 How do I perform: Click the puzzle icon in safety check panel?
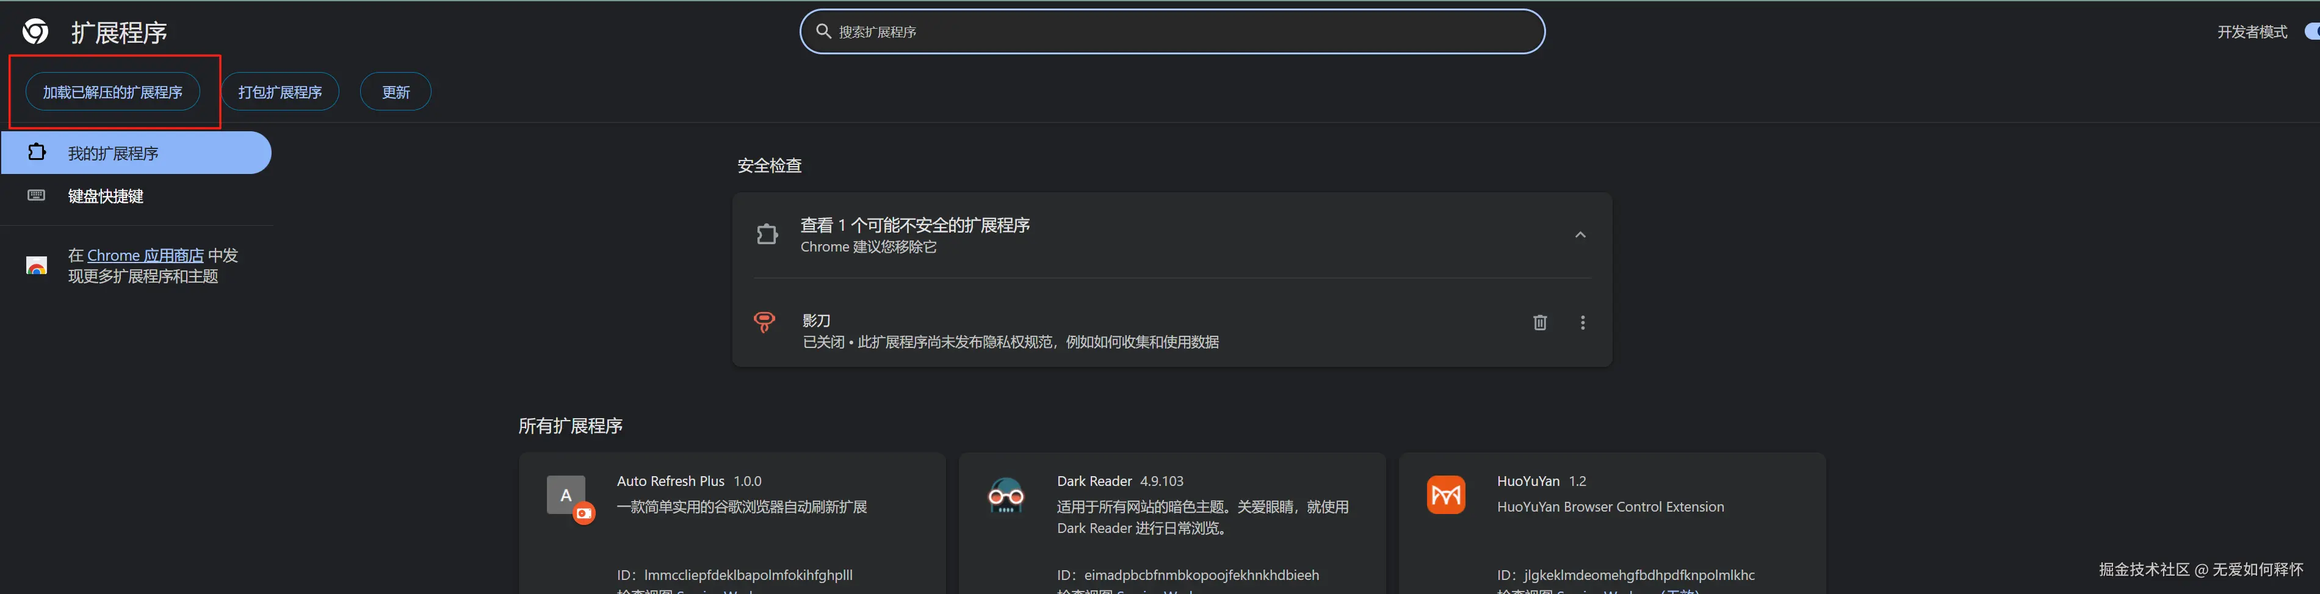(x=767, y=234)
